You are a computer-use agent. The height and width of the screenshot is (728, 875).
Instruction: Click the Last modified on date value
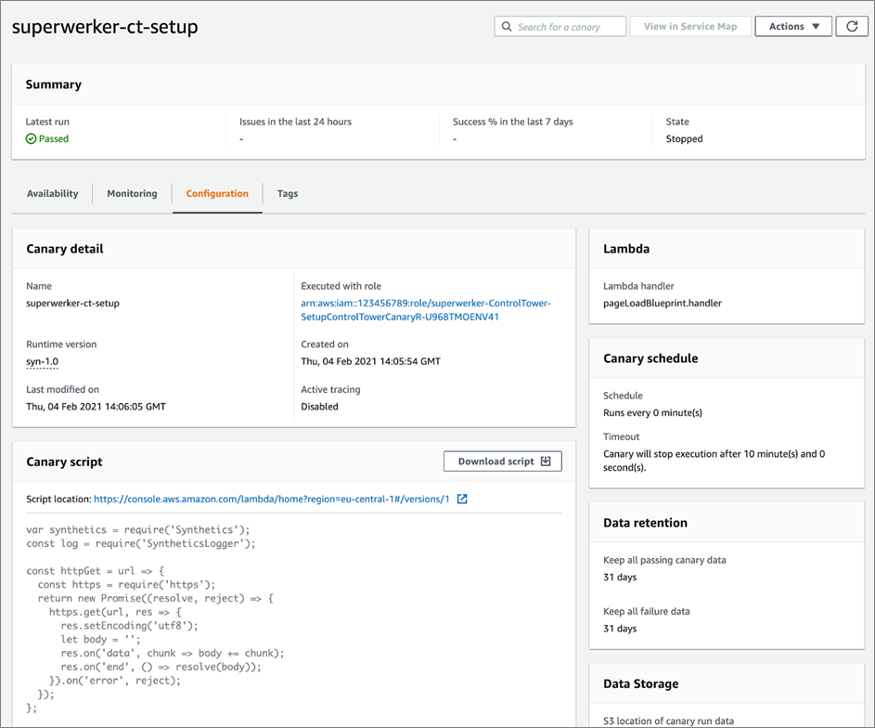point(96,407)
